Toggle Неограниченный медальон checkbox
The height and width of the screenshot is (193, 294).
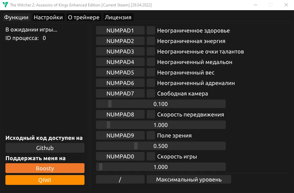[151, 62]
